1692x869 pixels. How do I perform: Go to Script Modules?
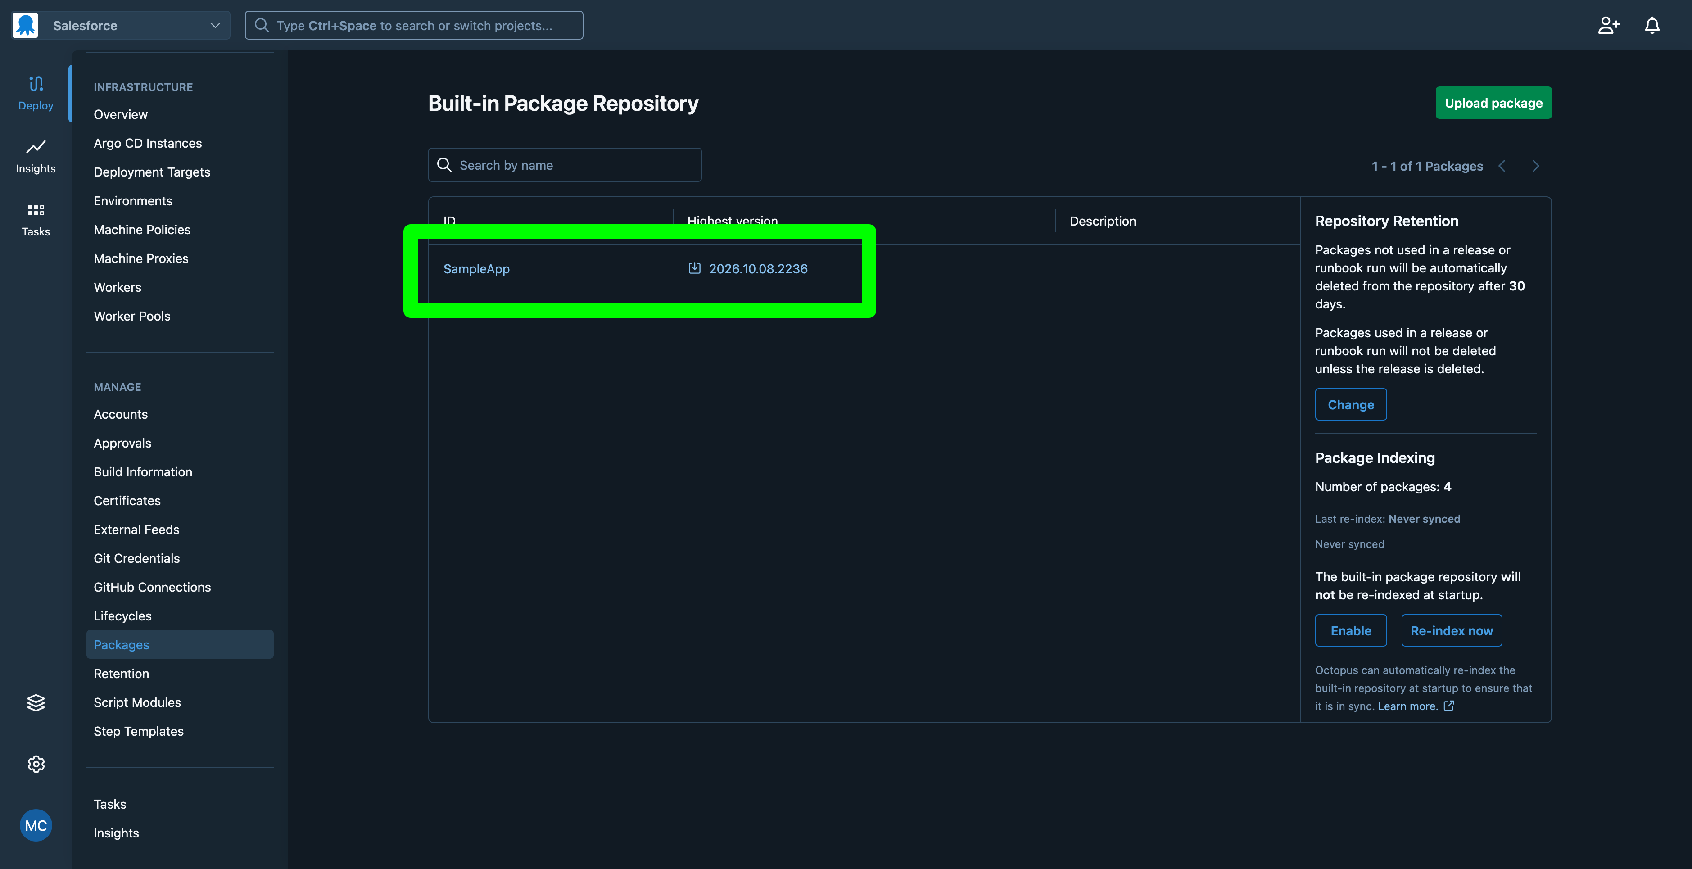137,703
